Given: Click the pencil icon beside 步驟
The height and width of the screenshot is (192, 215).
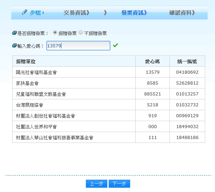Looking at the screenshot, I should (x=24, y=12).
